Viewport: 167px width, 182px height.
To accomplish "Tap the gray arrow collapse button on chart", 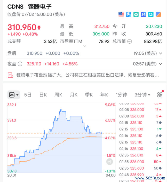I will click(109, 162).
